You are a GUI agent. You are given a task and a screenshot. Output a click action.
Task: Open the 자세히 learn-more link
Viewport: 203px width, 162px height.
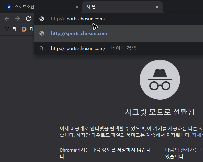click(197, 135)
